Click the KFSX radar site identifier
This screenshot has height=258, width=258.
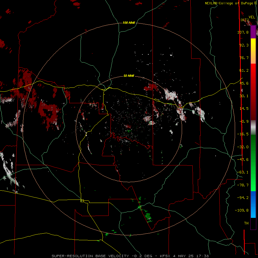[166, 256]
